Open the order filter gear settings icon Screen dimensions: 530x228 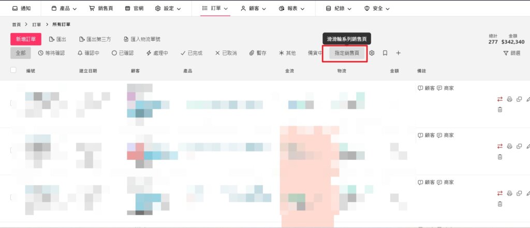point(372,53)
